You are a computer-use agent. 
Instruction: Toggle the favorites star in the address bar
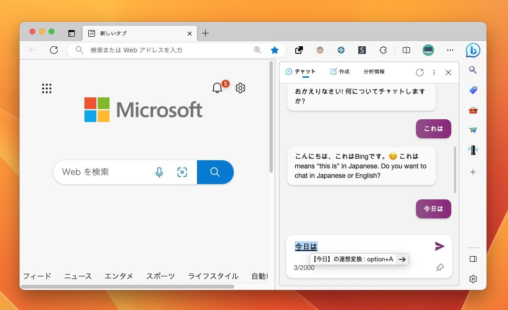pyautogui.click(x=275, y=50)
